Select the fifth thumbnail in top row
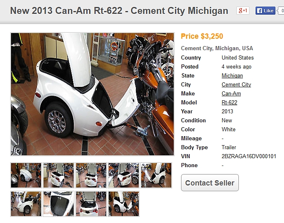284x223 pixels. click(156, 175)
